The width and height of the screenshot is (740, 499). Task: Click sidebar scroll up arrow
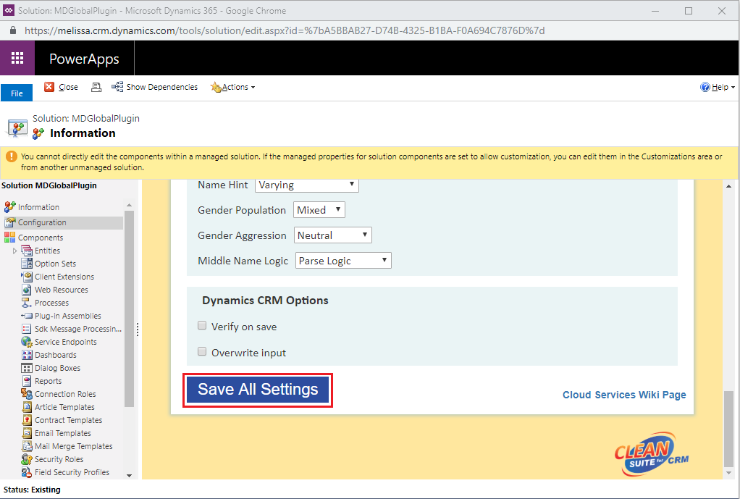click(x=129, y=205)
